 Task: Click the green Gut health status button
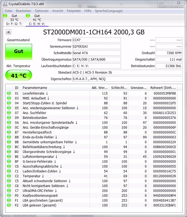(19, 52)
